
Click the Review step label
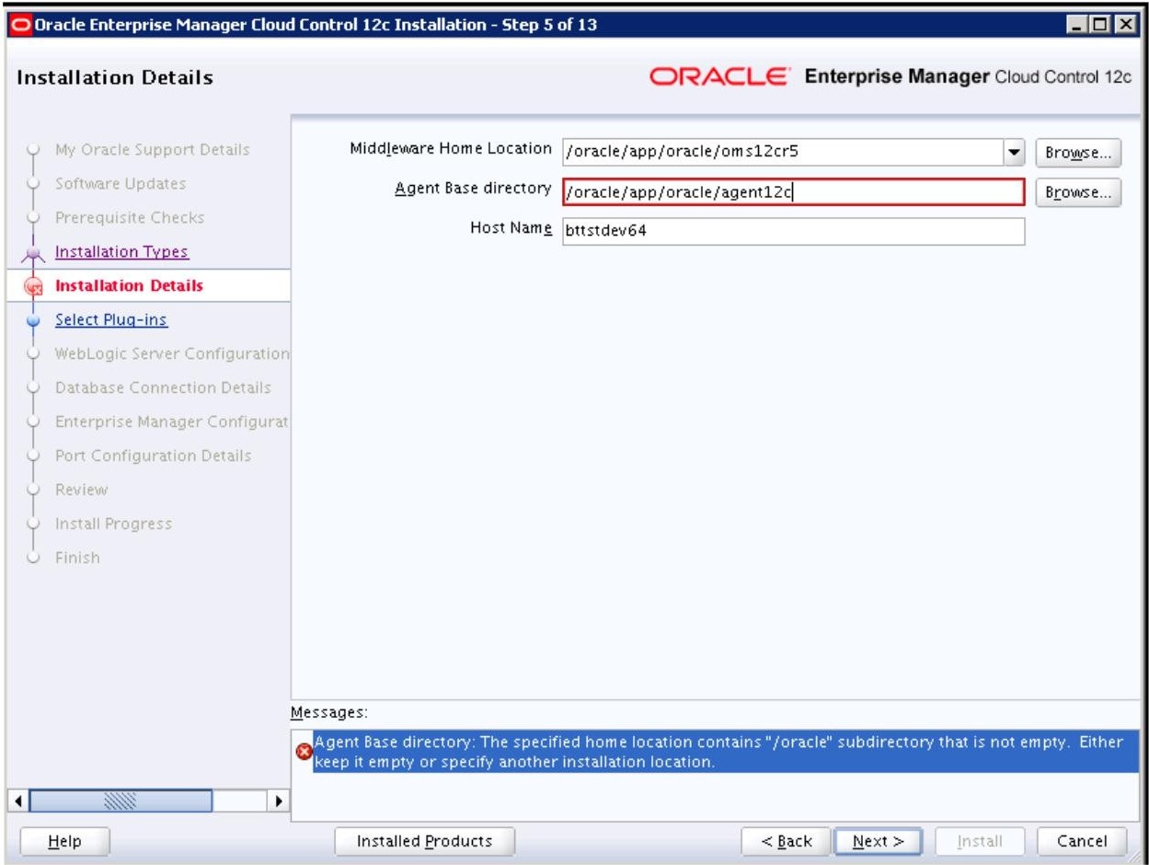pyautogui.click(x=81, y=490)
